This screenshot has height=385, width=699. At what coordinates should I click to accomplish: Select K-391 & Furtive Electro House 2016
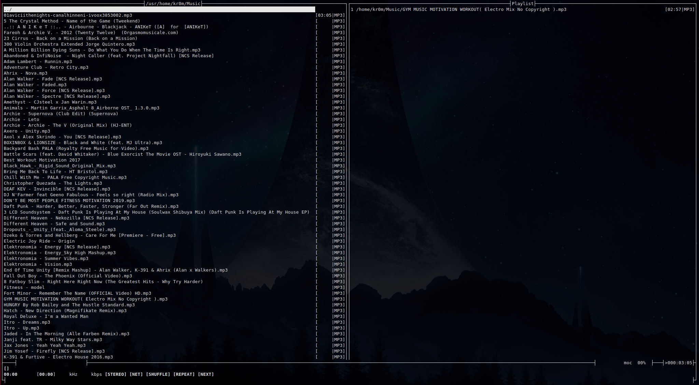pos(58,357)
